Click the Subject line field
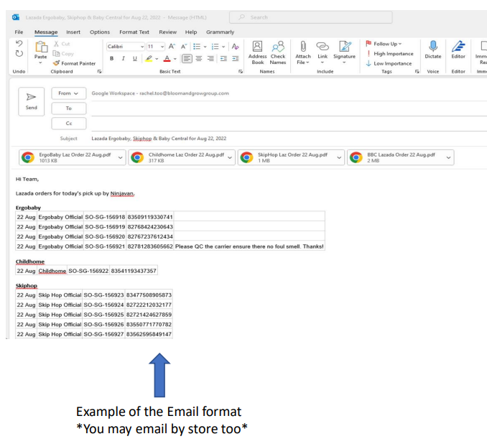 click(x=289, y=139)
